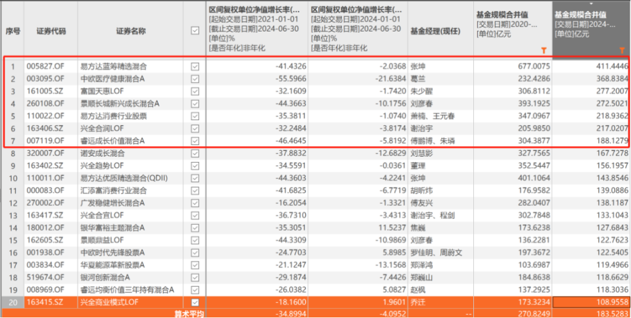Click the fund name 中欧时代先锋股票A
Image resolution: width=631 pixels, height=318 pixels.
tap(112, 253)
